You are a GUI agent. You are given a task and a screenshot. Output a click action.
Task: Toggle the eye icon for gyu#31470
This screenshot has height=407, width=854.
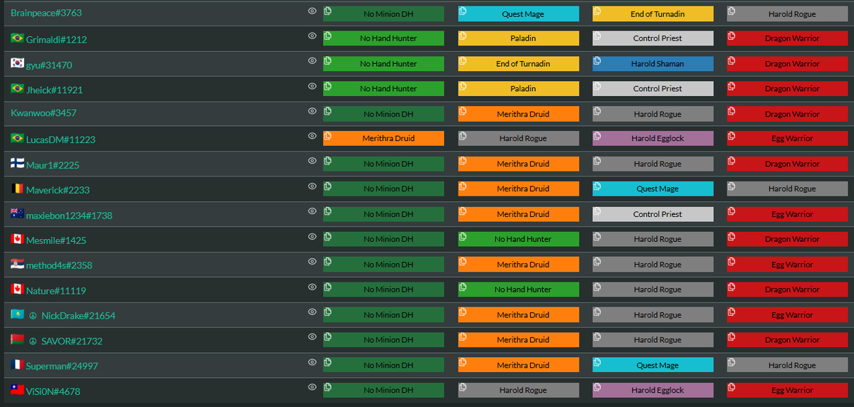point(312,60)
